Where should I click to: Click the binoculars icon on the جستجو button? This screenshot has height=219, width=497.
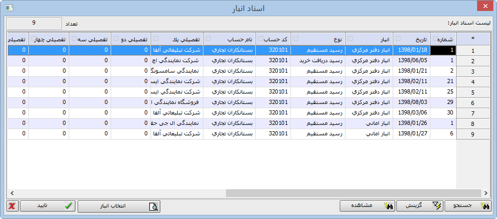(x=485, y=206)
